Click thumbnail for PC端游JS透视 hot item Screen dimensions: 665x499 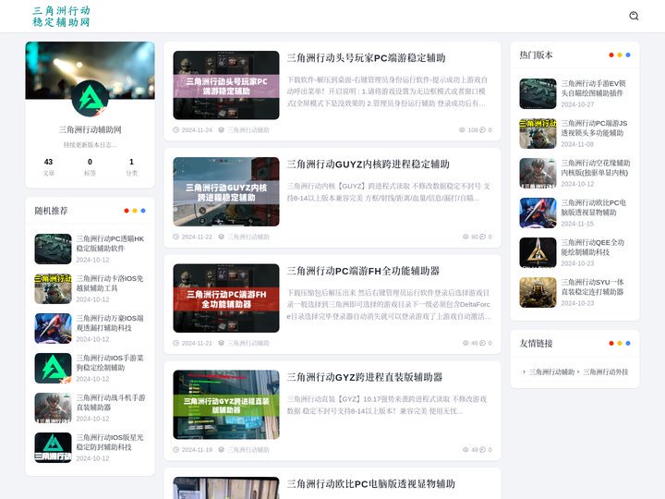point(538,134)
